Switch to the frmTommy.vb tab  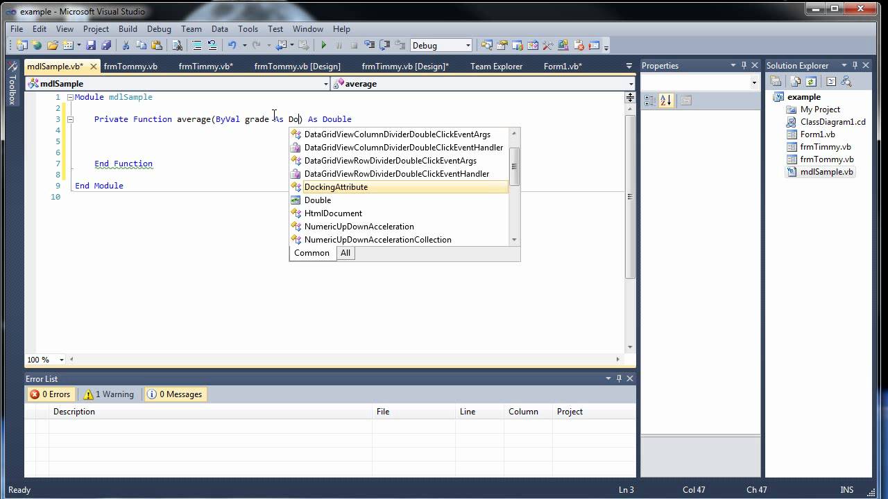point(130,67)
